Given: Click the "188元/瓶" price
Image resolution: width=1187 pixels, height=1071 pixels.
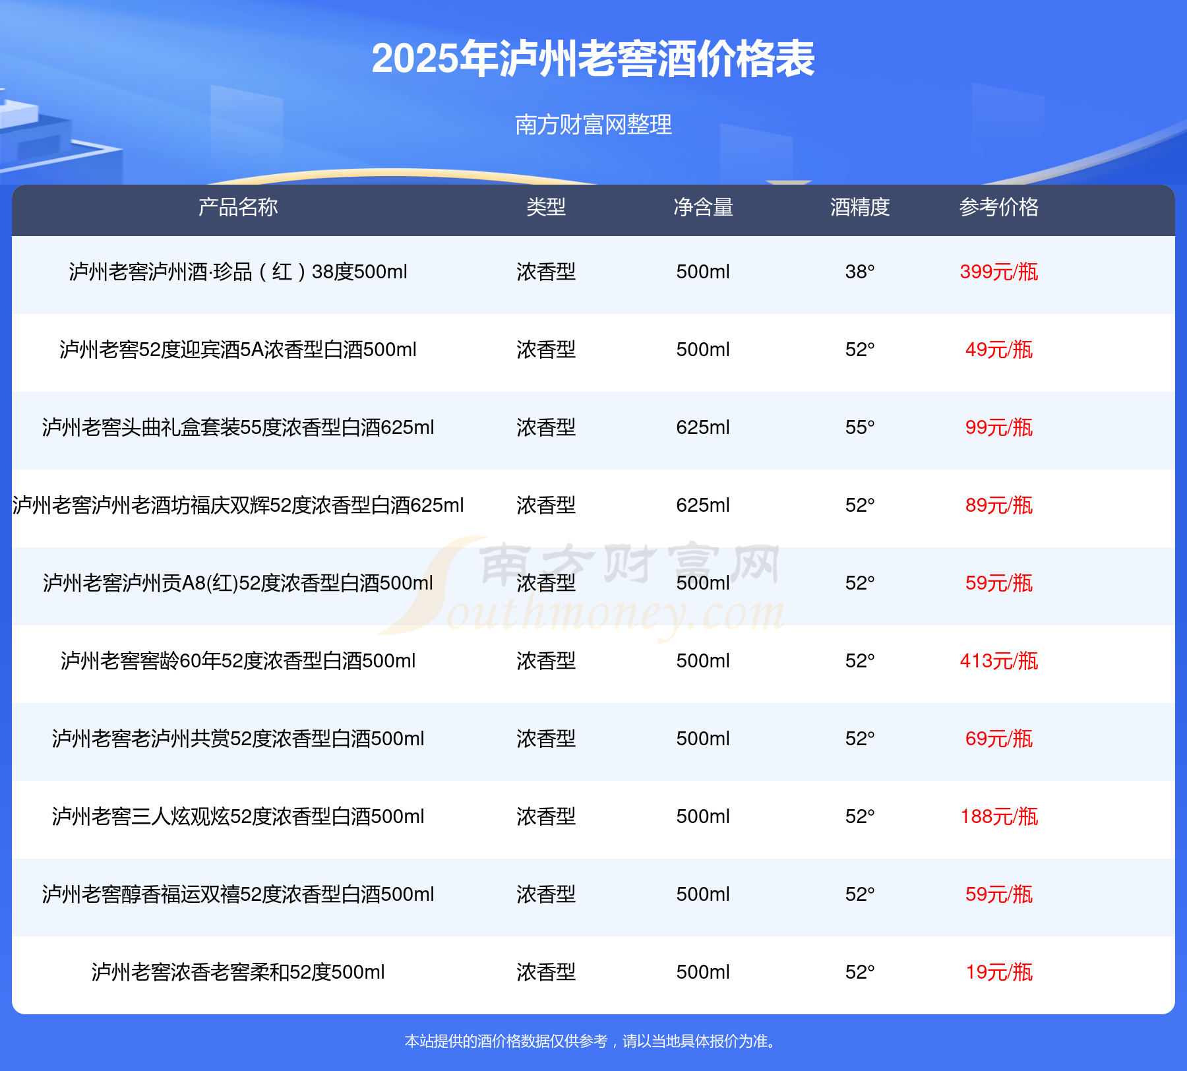Looking at the screenshot, I should coord(999,816).
